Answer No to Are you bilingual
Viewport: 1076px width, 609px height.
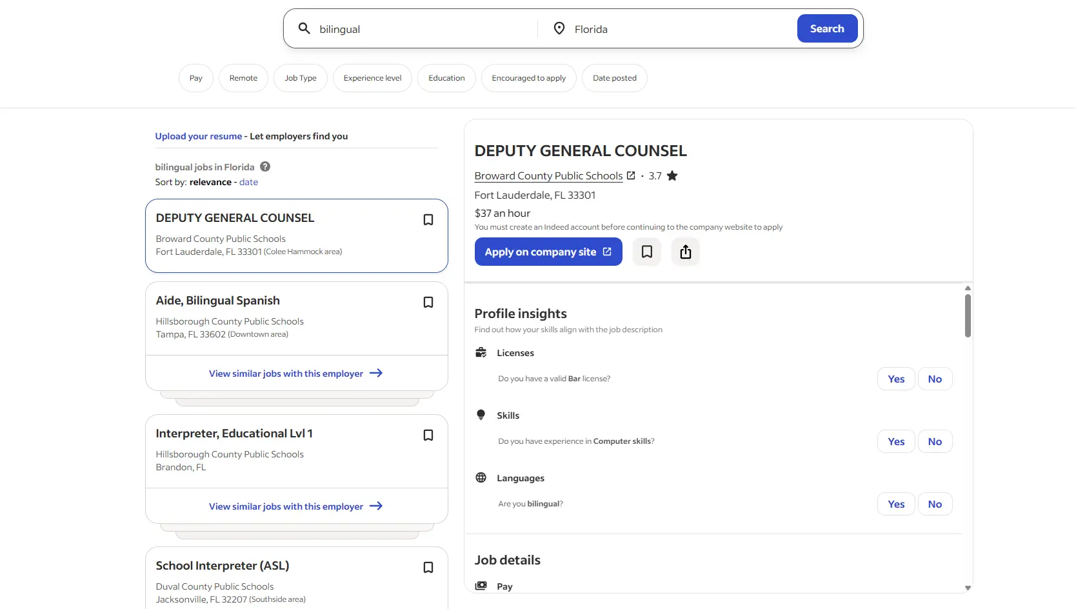coord(935,504)
